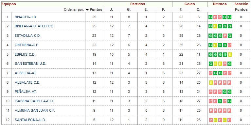Open ALMUNIA SAN JUAN-C.F. team link

[x=35, y=110]
